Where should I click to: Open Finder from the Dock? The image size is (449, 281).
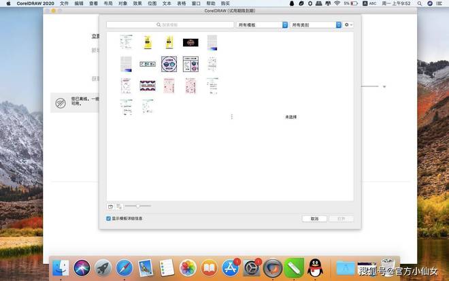click(x=61, y=268)
